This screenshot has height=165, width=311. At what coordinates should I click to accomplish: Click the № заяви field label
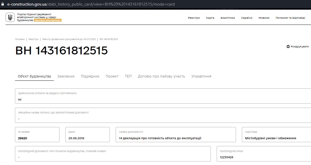point(24,132)
